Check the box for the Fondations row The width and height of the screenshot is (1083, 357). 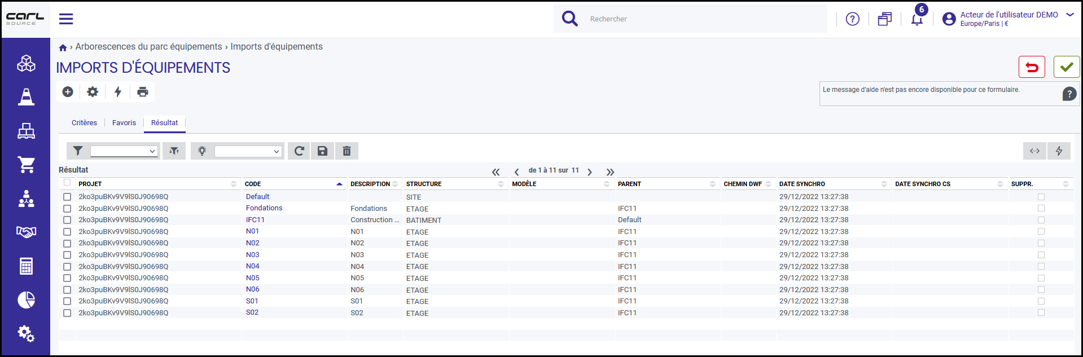tap(67, 209)
